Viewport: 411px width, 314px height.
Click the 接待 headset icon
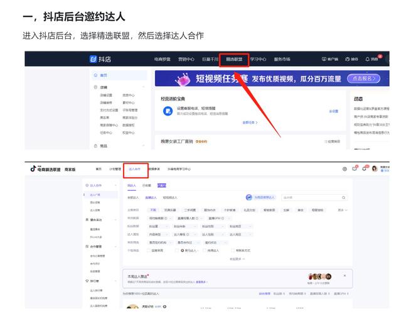coord(347,59)
